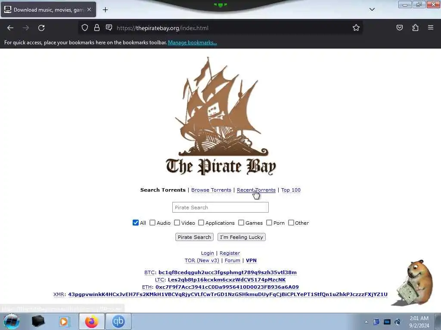Screen dimensions: 441x330
Task: Click the hamster holding money image
Action: tap(413, 283)
